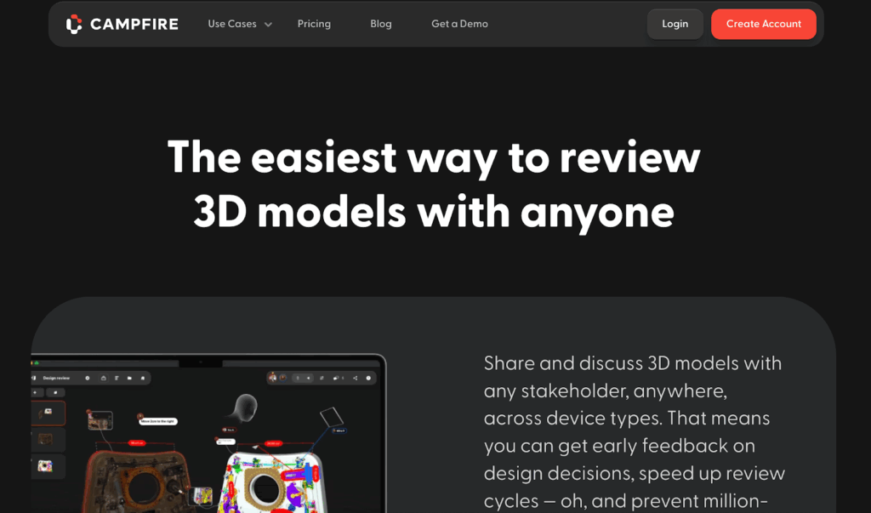Click the "Move 2cm to the right" comment
The width and height of the screenshot is (871, 513).
(x=159, y=421)
